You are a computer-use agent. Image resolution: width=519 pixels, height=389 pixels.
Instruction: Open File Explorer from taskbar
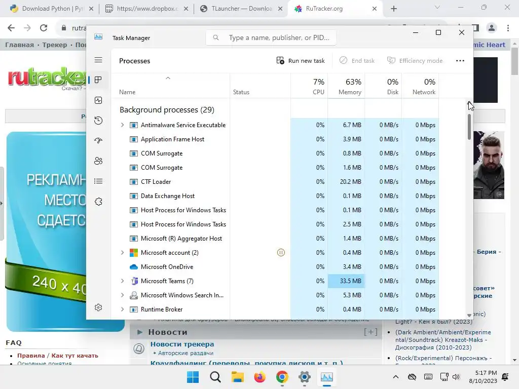237,377
